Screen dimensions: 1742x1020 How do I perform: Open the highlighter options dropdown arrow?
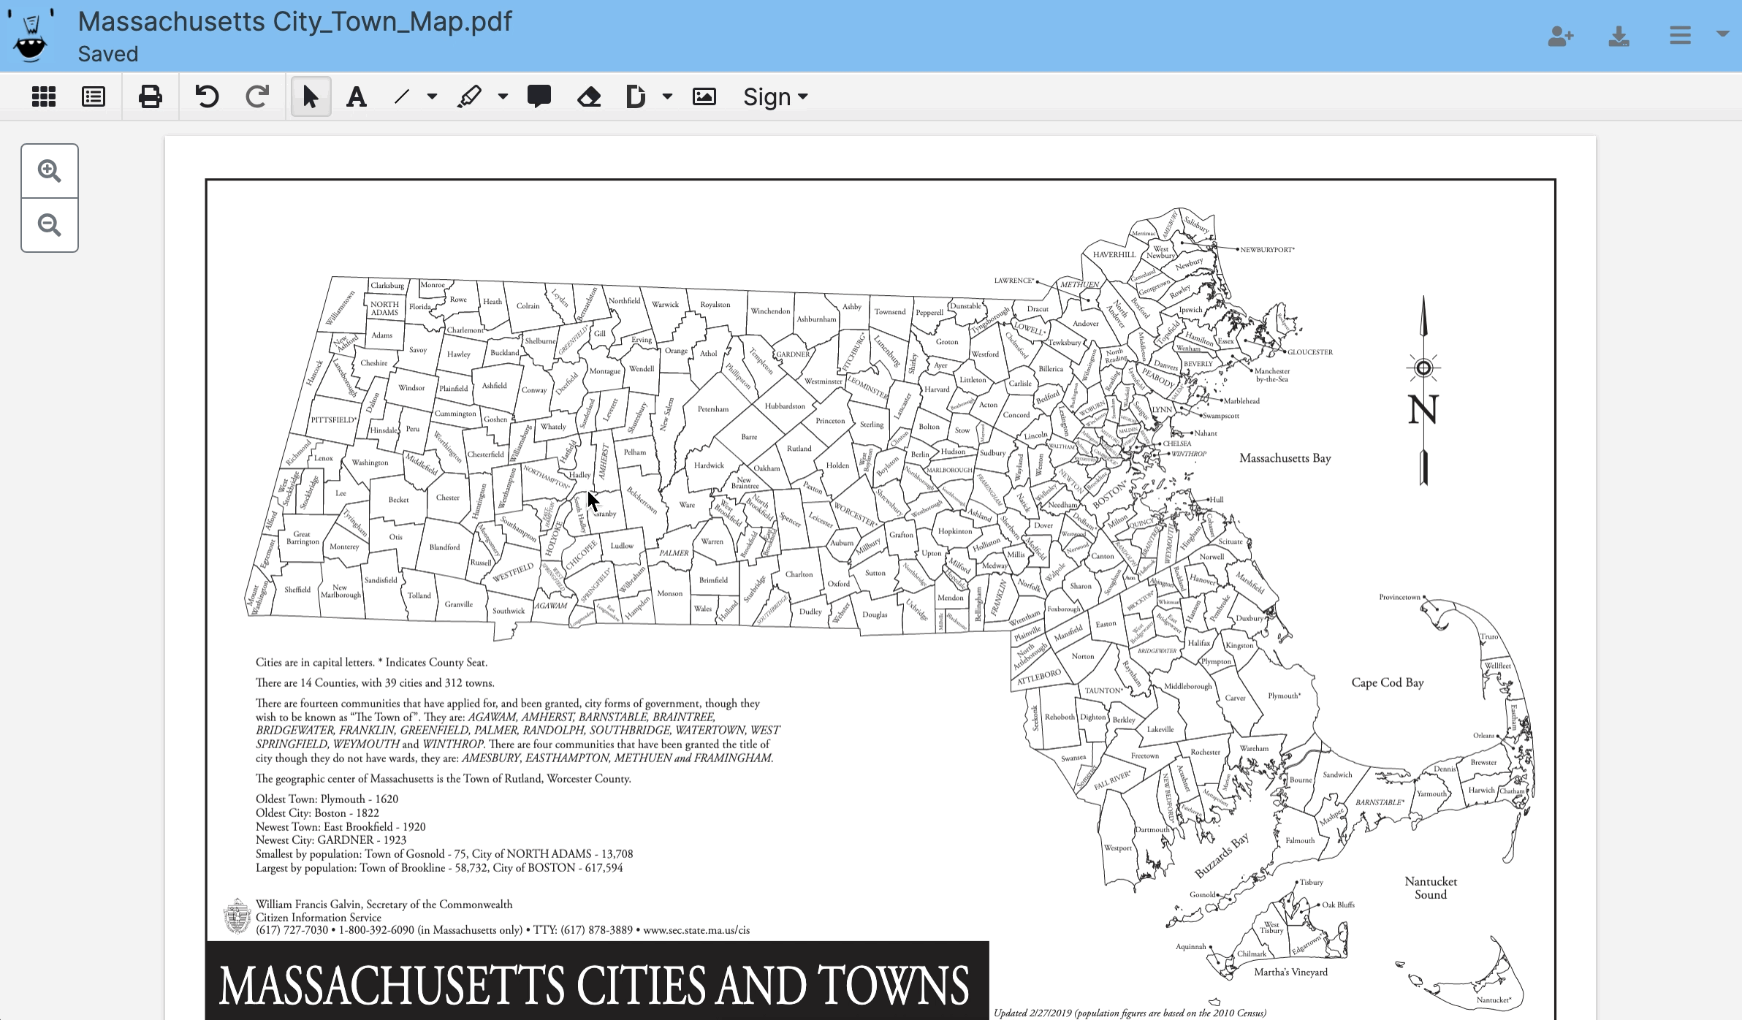[503, 96]
